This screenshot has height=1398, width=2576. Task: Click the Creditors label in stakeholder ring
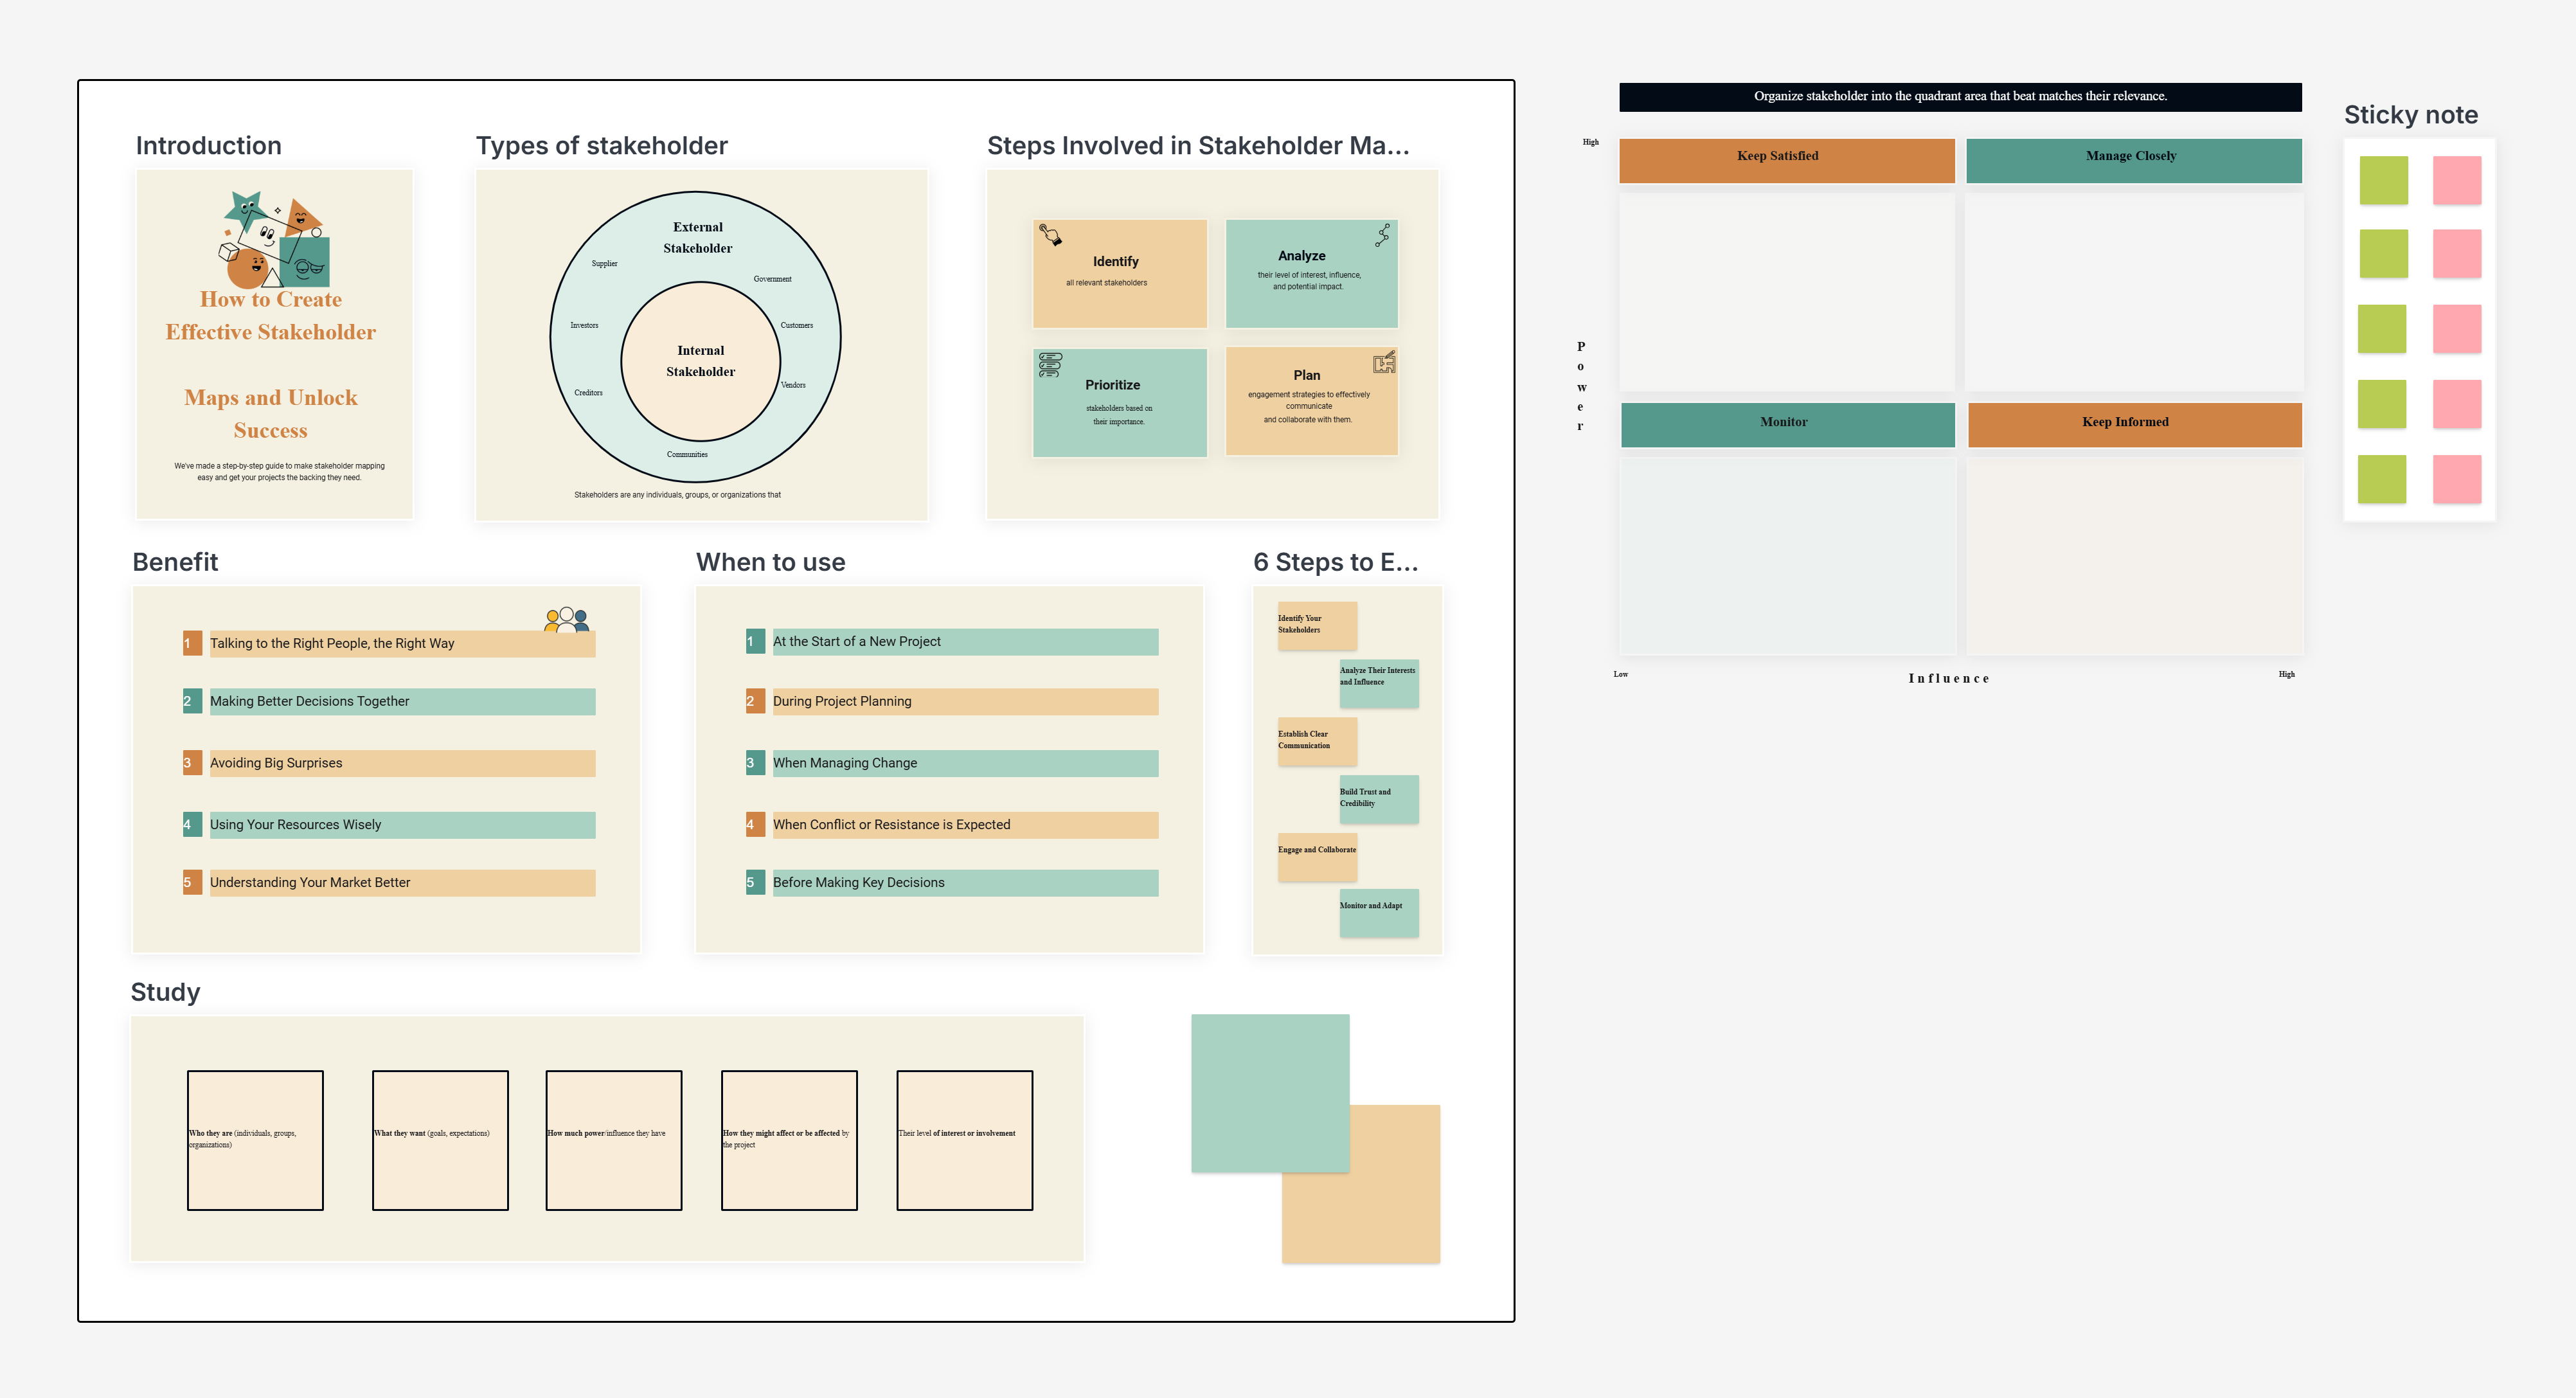(x=588, y=393)
